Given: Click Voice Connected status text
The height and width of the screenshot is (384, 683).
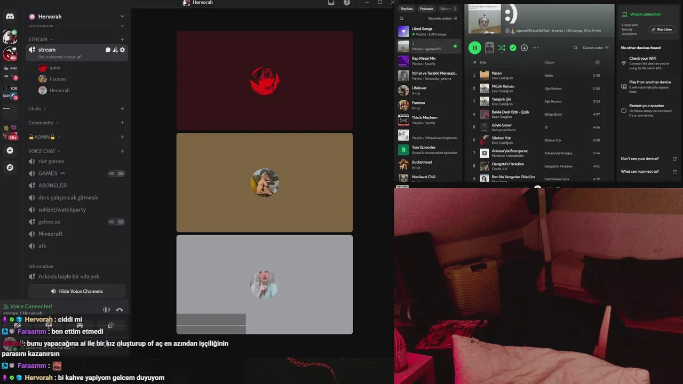Looking at the screenshot, I should click(31, 307).
